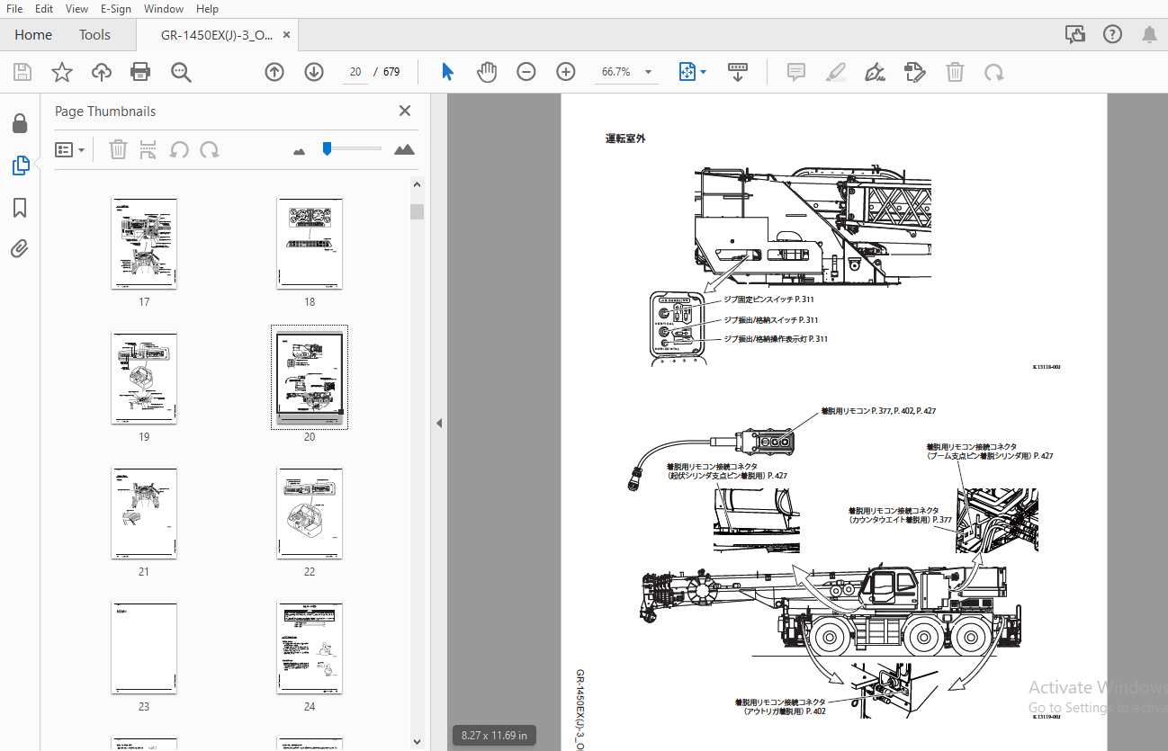Open the Bookmarks sidebar panel
1168x751 pixels.
point(20,208)
